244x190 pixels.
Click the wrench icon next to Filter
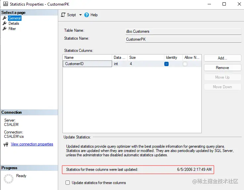click(5, 29)
